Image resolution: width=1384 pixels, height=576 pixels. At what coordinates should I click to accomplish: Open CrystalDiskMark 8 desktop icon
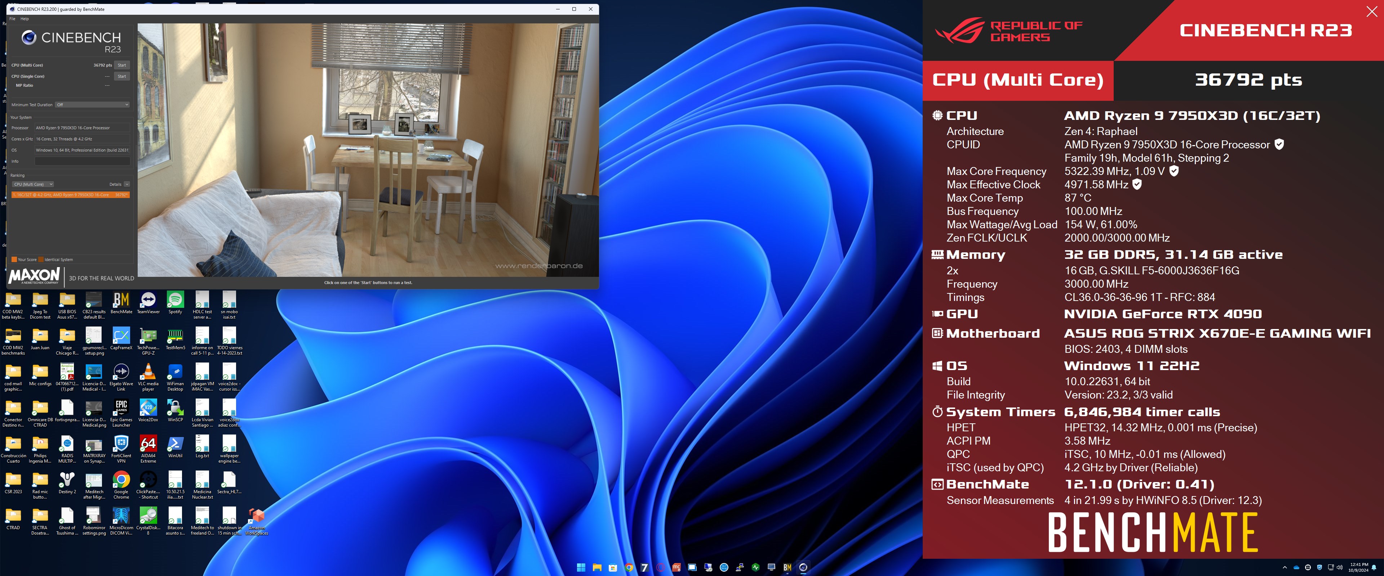click(148, 522)
